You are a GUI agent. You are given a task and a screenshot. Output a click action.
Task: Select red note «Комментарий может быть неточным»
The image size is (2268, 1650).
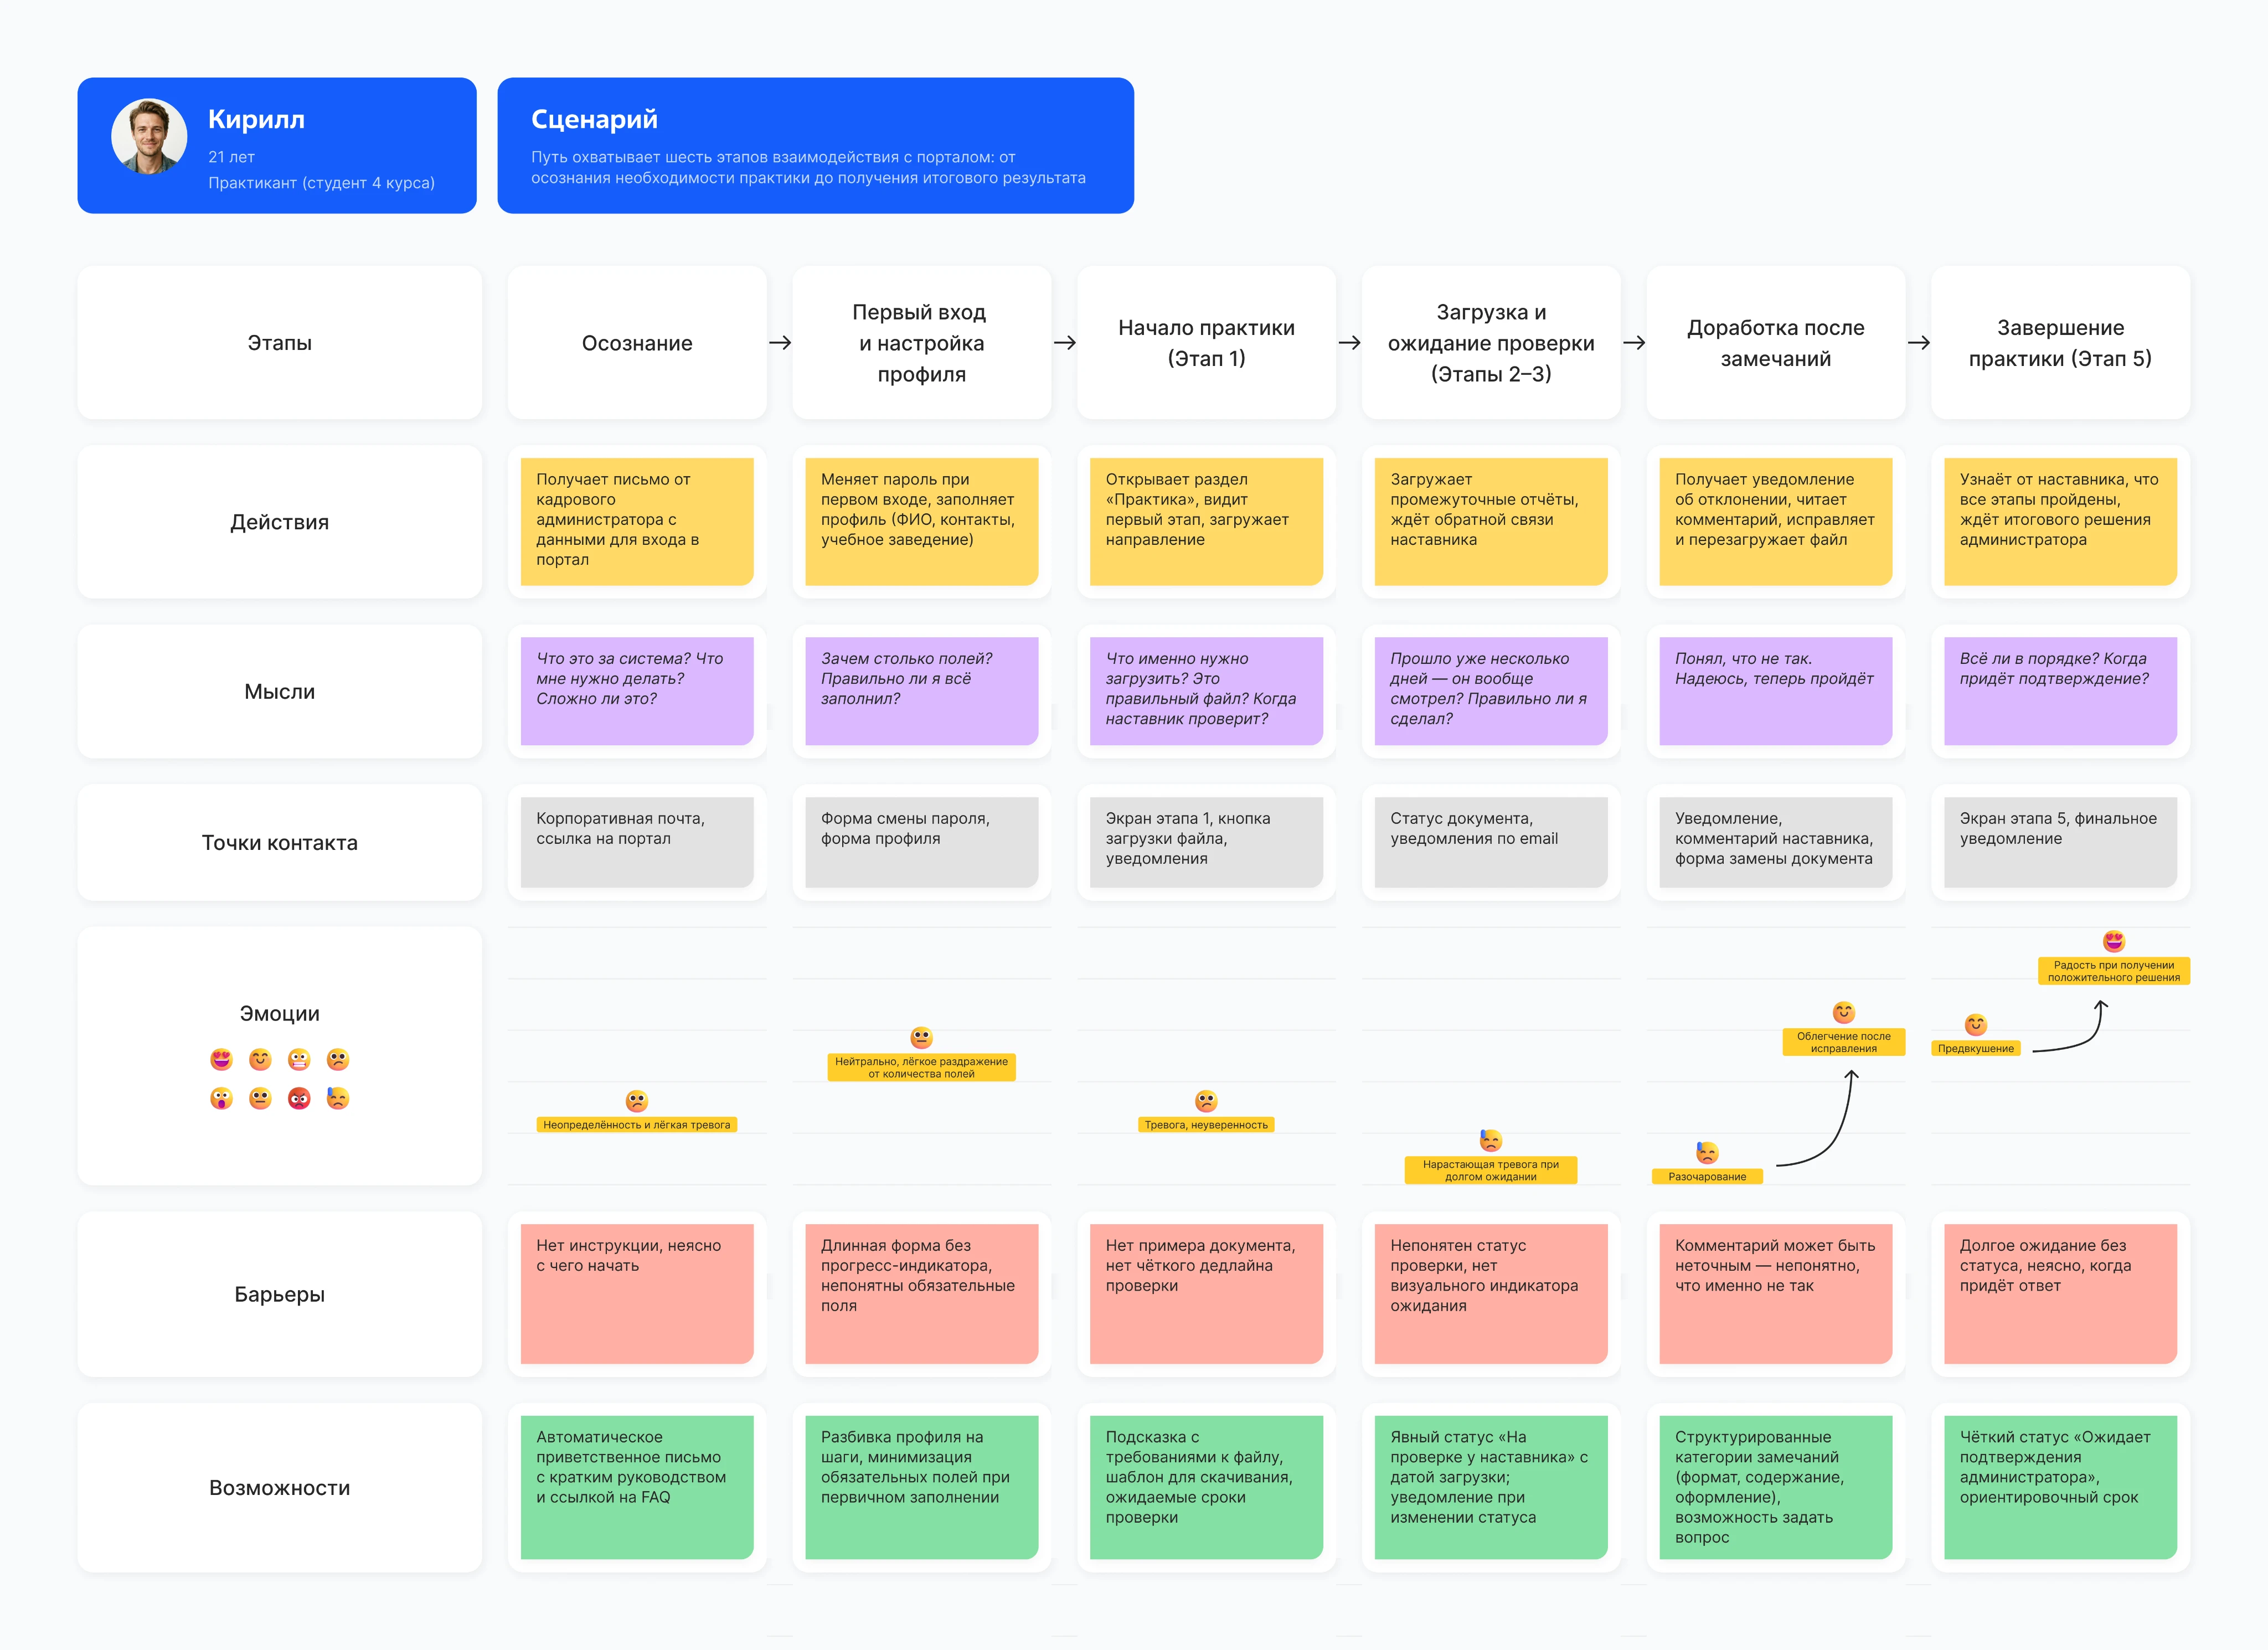coord(1776,1294)
